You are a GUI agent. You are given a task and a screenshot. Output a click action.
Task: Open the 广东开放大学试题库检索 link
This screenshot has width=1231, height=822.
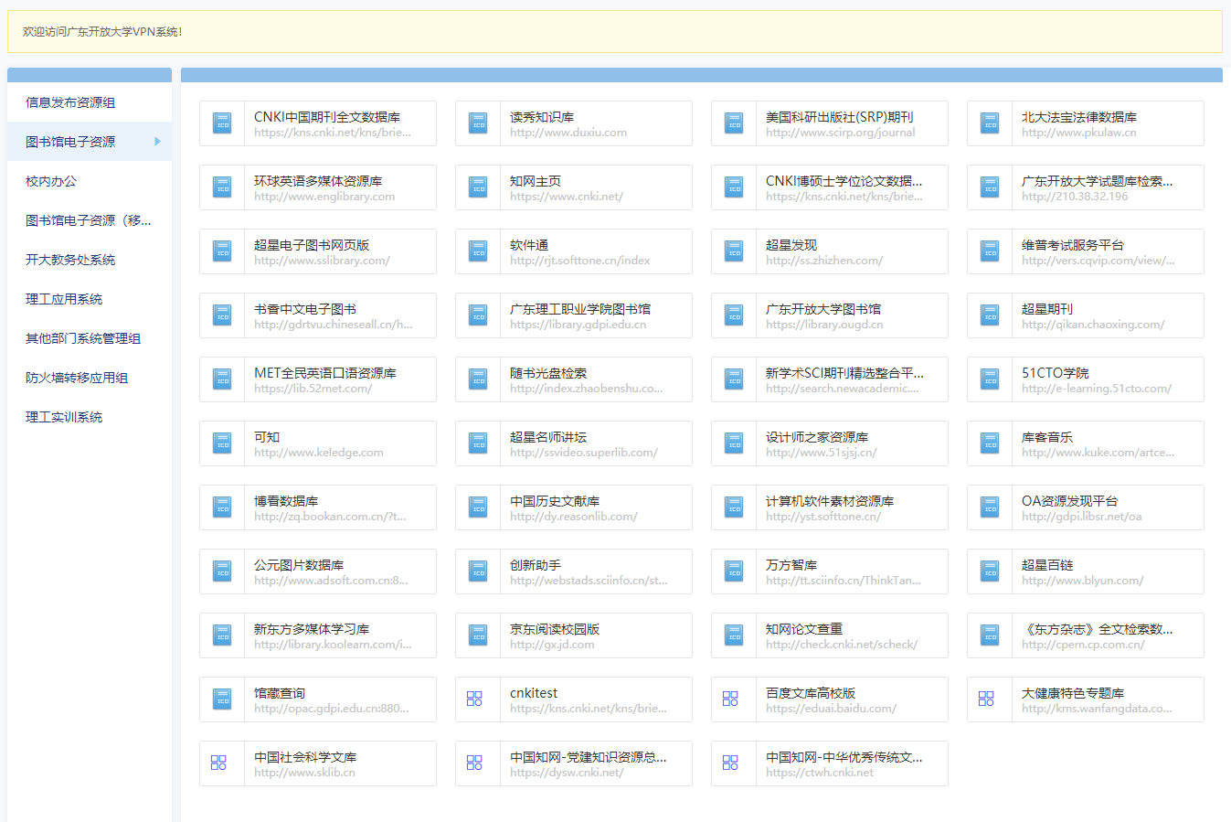click(1086, 187)
